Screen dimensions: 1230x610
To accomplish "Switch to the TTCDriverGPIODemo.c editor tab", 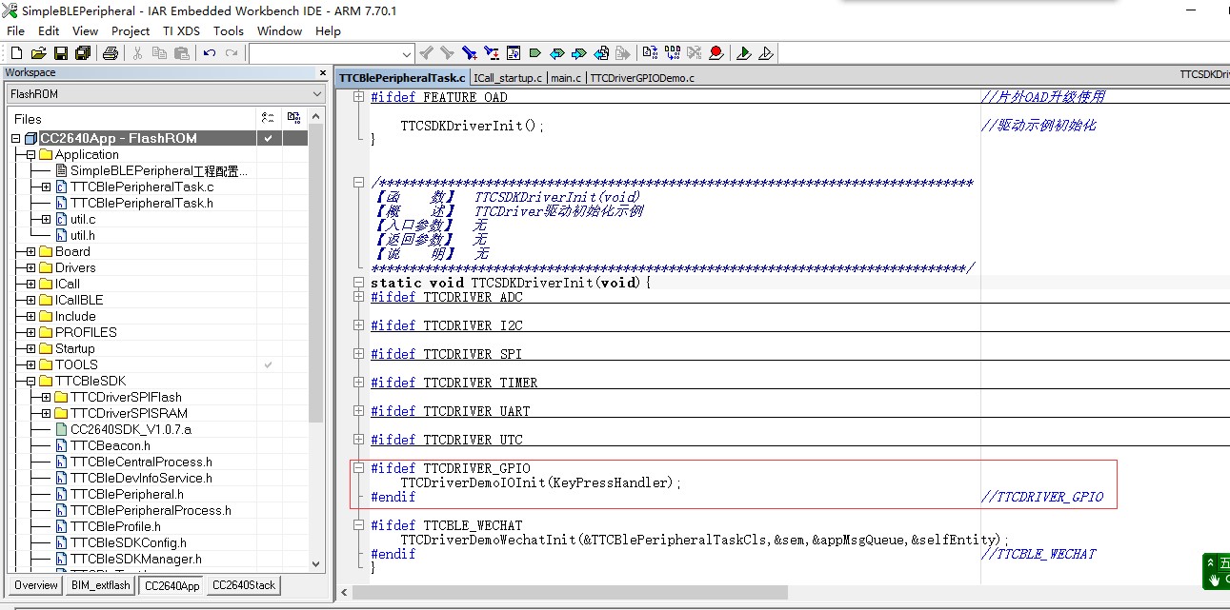I will point(642,78).
